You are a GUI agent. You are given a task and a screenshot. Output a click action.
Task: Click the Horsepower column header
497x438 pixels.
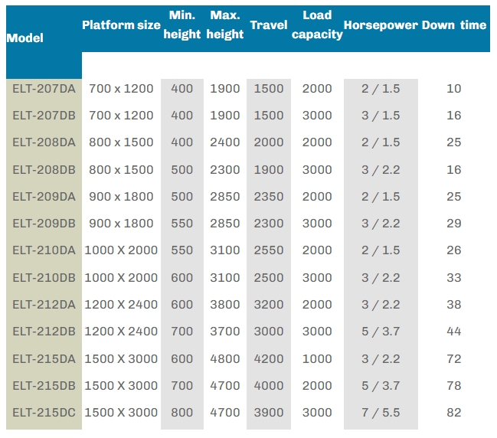pyautogui.click(x=381, y=25)
